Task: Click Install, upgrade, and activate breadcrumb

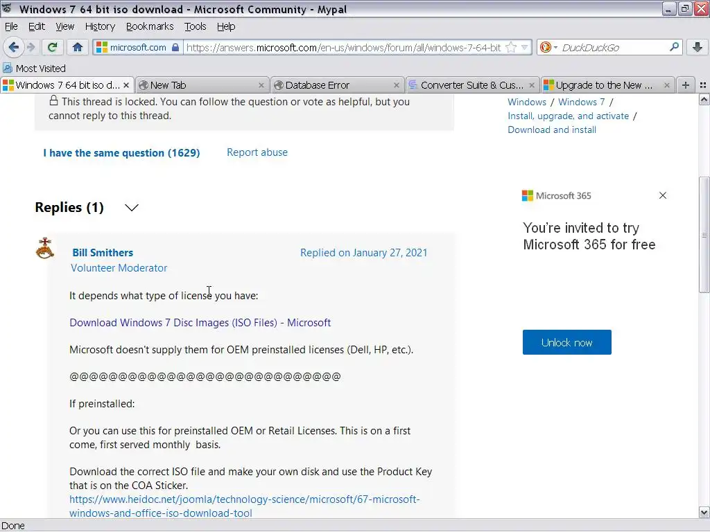Action: pos(569,116)
